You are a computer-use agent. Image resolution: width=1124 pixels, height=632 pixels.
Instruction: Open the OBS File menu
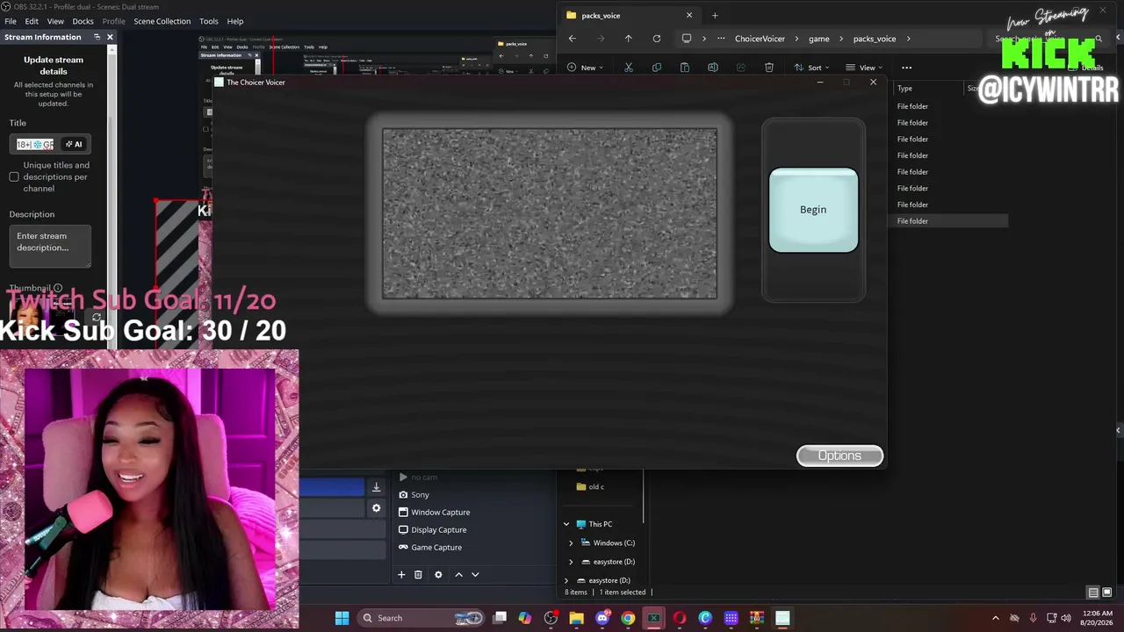(11, 21)
